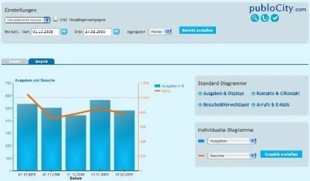Open the Ausgaben bar series dropdown
Image resolution: width=310 pixels, height=181 pixels.
(x=232, y=141)
